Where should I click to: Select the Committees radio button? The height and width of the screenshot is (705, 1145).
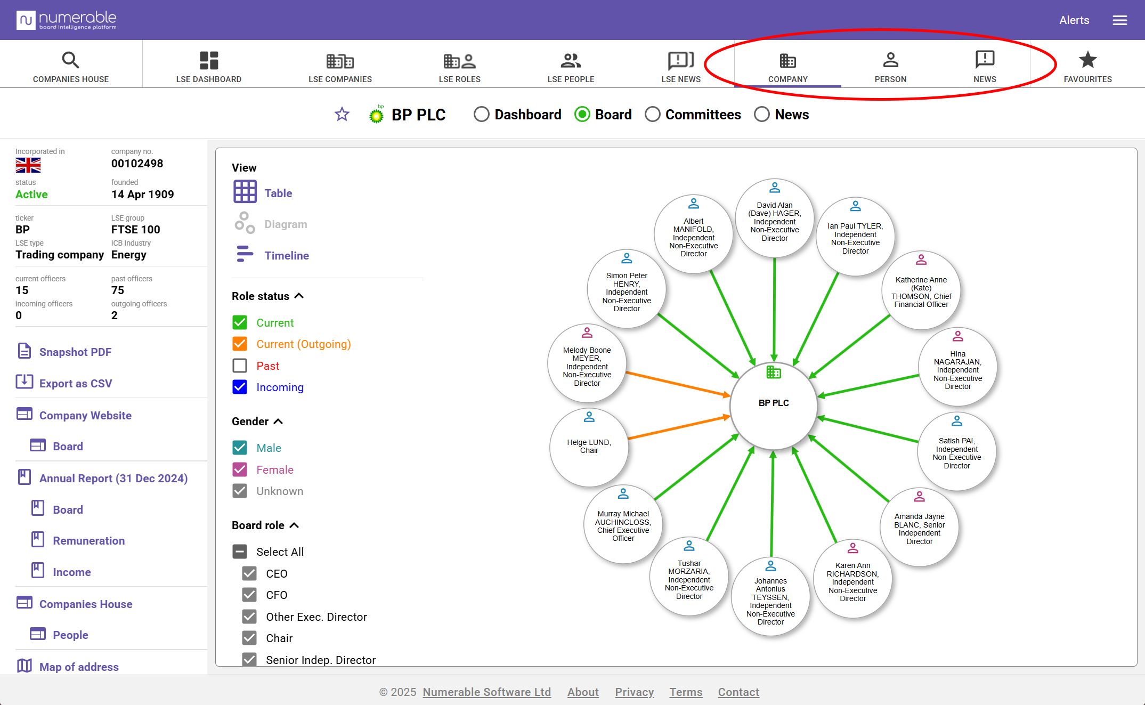click(x=653, y=115)
